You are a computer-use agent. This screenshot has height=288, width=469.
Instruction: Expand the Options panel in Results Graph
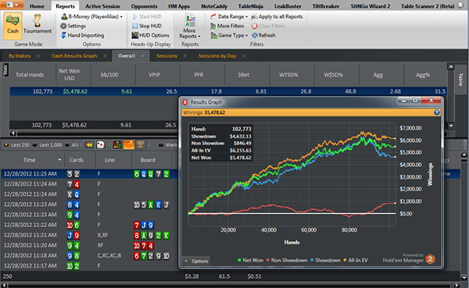click(196, 261)
